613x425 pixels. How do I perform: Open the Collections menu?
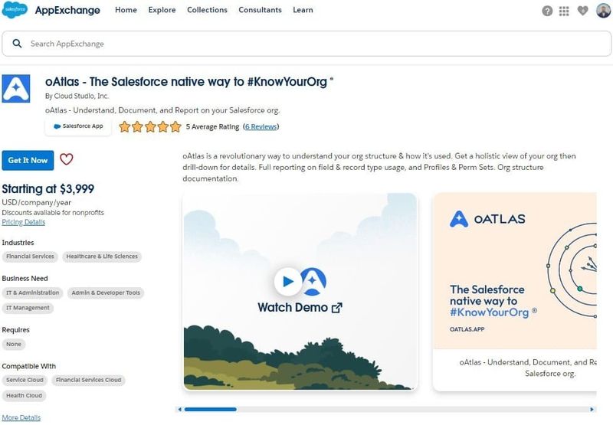(207, 10)
